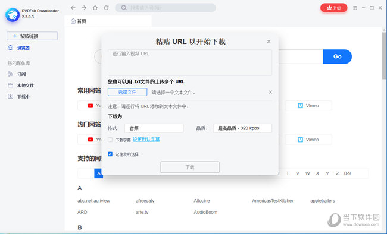Open 浏览器 in the sidebar

pos(23,48)
